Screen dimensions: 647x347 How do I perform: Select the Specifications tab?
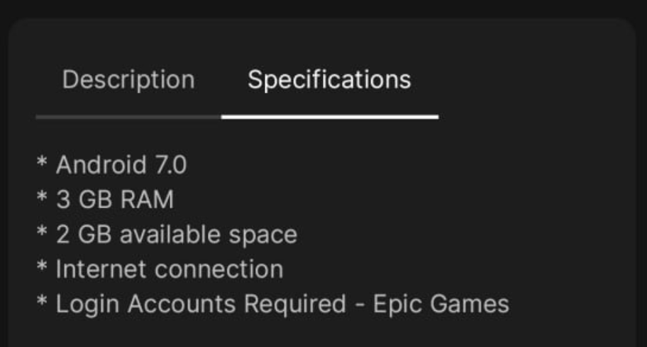pyautogui.click(x=329, y=79)
